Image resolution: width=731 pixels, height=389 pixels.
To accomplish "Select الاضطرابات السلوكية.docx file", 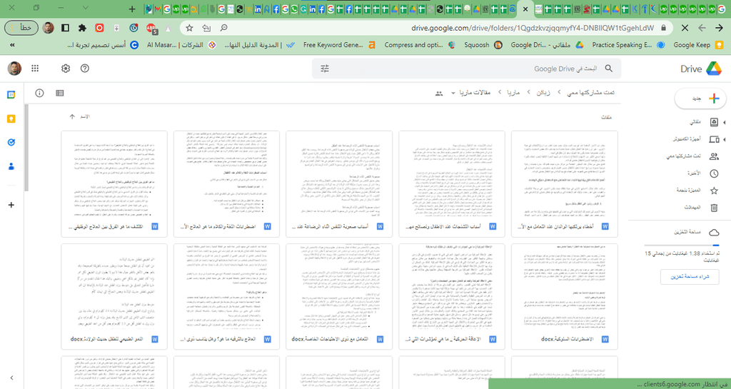I will (x=565, y=296).
